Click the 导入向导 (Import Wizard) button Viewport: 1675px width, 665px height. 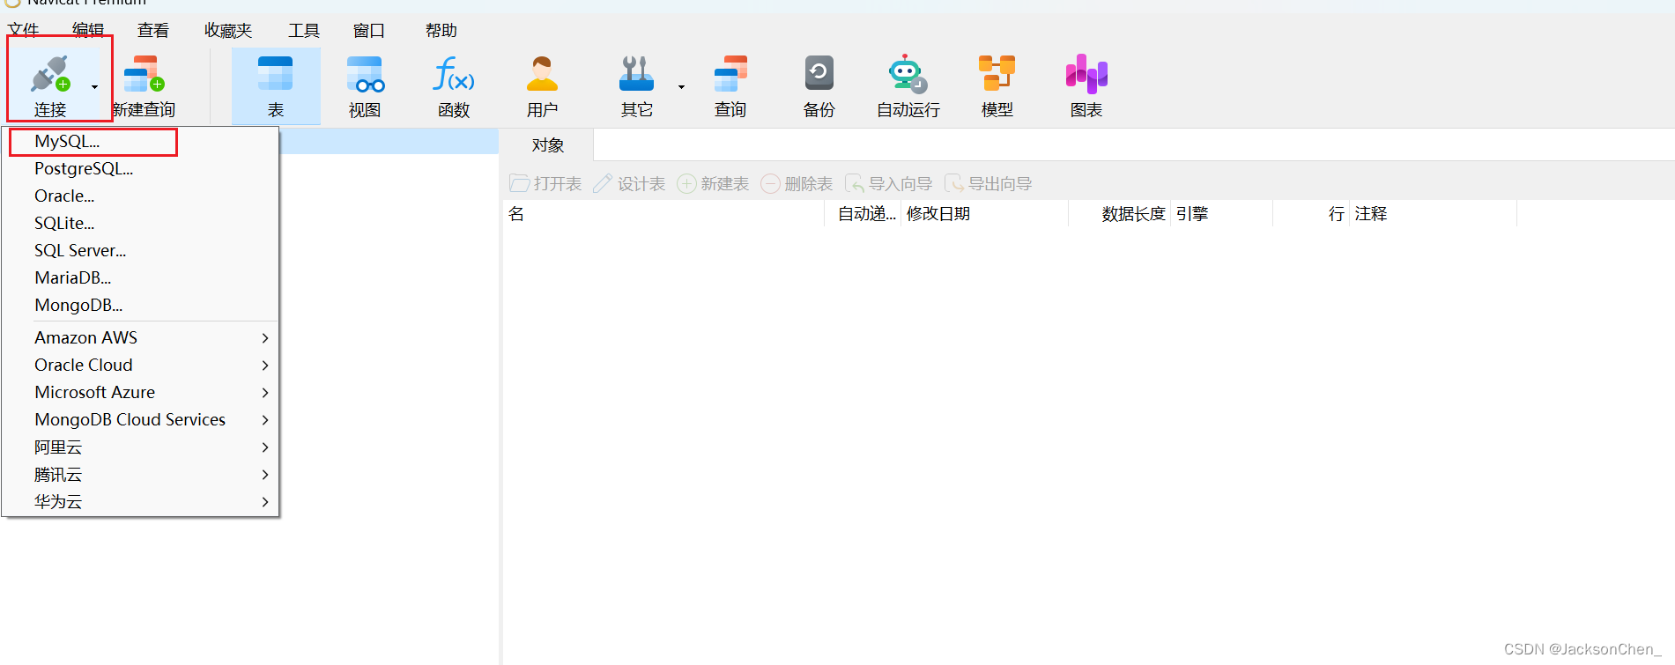pos(888,183)
